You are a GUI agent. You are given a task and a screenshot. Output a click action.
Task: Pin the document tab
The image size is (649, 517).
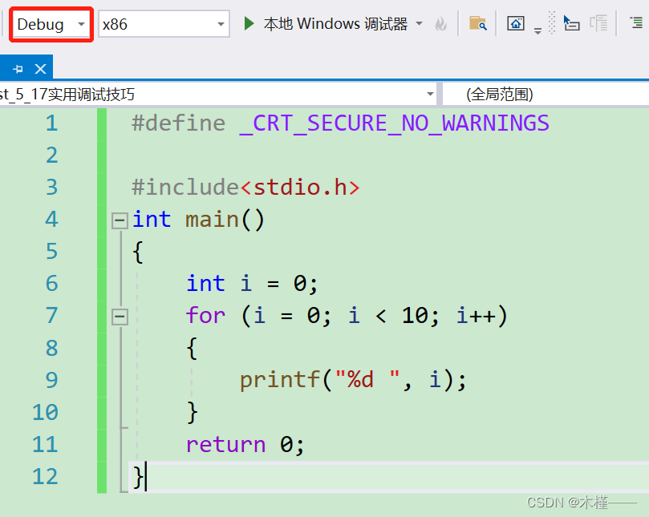[x=18, y=69]
